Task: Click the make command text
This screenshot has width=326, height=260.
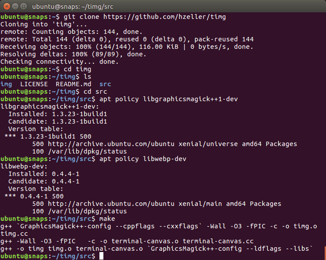Action: pos(107,219)
